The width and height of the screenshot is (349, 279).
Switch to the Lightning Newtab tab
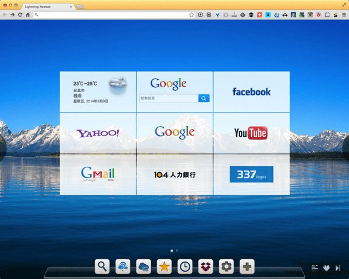(45, 6)
